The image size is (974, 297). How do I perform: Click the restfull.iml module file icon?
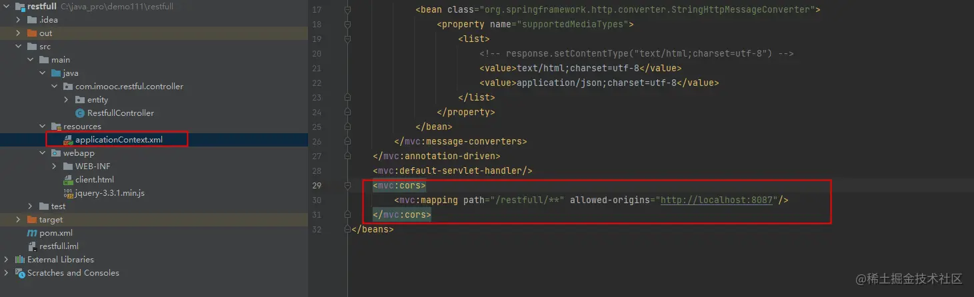(x=32, y=246)
